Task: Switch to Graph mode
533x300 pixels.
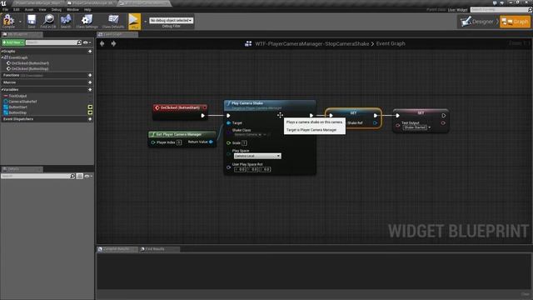Action: point(516,22)
